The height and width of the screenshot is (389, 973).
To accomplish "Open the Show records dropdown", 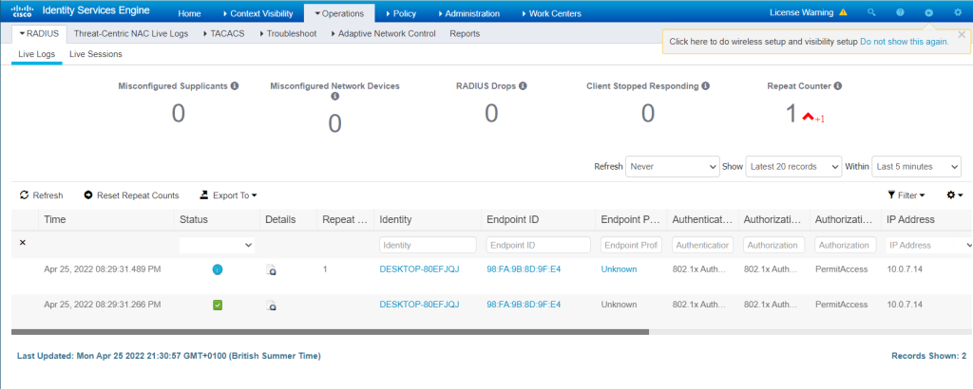I will tap(793, 167).
